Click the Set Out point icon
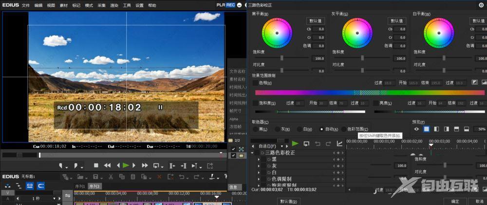The height and width of the screenshot is (205, 487). tap(76, 166)
